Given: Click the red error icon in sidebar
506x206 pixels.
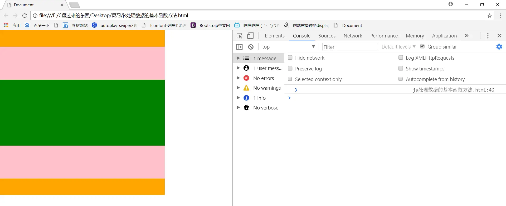Looking at the screenshot, I should (x=246, y=78).
